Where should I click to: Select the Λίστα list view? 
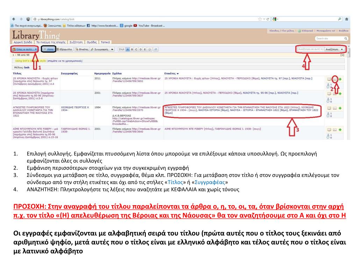[x=49, y=49]
